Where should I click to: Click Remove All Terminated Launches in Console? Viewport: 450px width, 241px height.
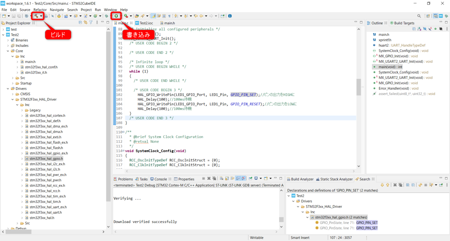point(214,179)
